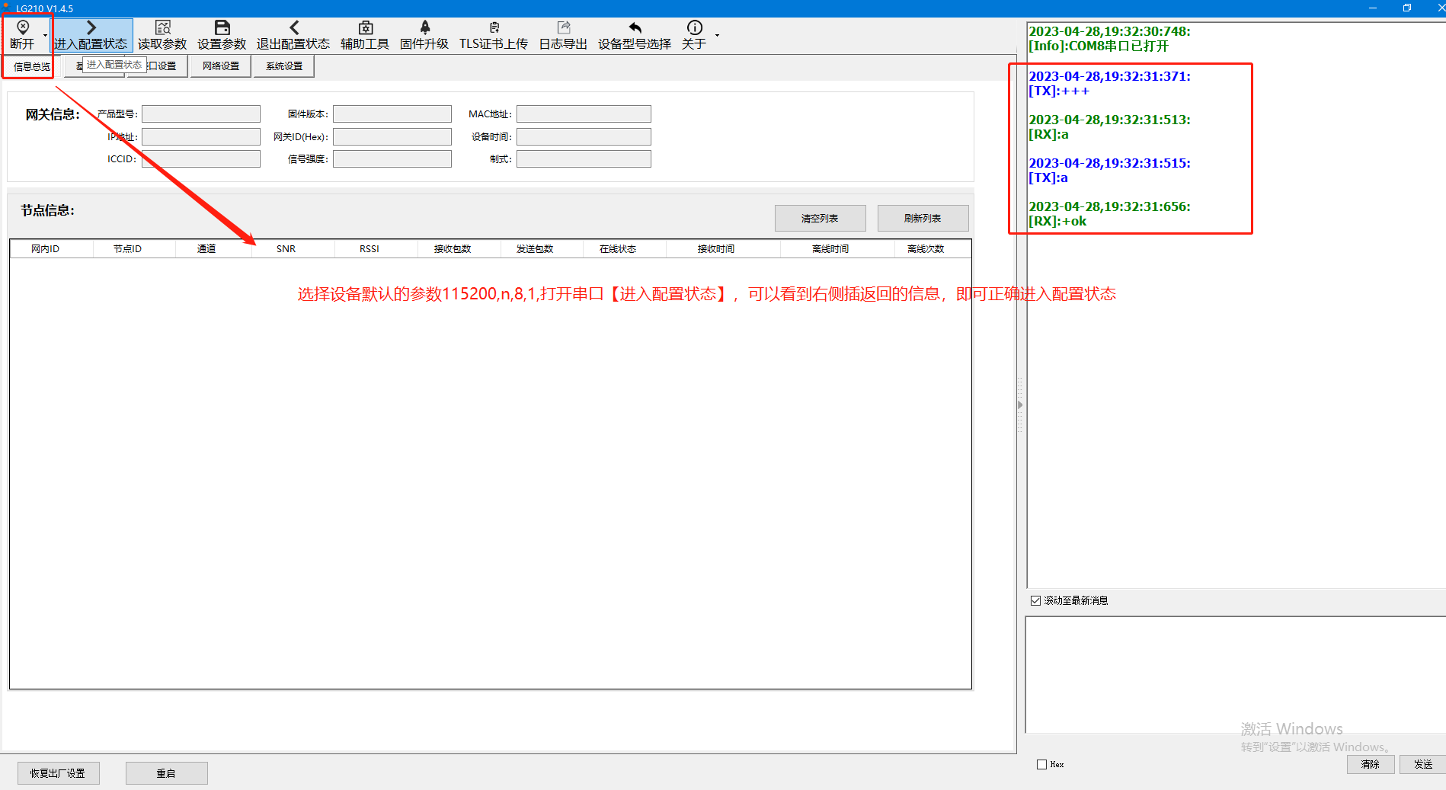Click the TLS证书上传 certificate upload icon

click(494, 28)
